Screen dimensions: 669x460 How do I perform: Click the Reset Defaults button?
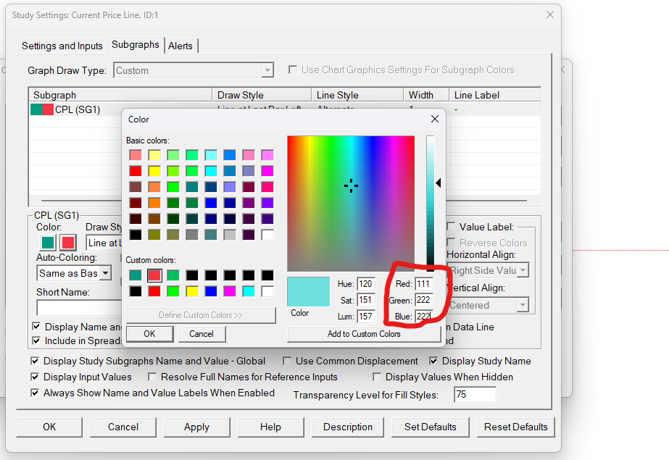[516, 427]
